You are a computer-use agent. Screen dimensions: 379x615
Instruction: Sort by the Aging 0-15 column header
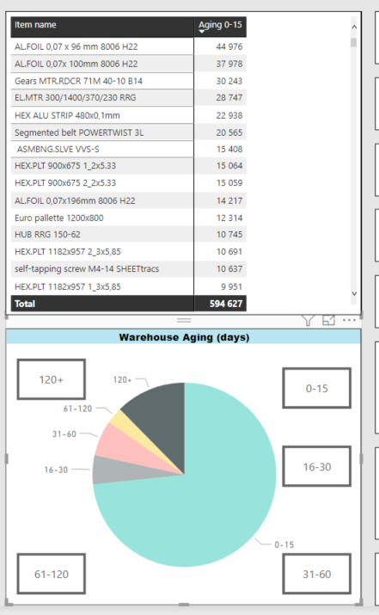tap(220, 25)
